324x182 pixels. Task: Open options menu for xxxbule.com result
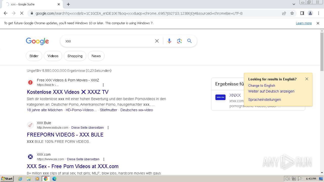108,128
